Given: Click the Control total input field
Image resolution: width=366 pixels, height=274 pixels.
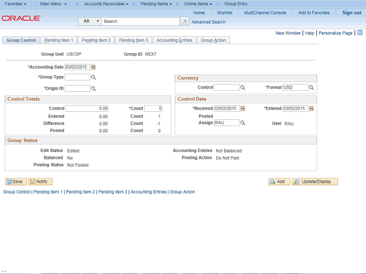Looking at the screenshot, I should pos(87,108).
